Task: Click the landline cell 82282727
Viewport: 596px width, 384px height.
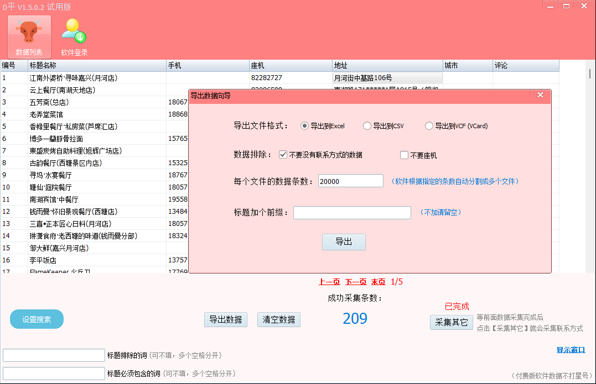Action: pos(291,78)
